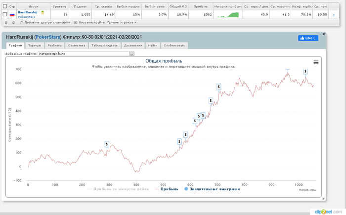346x215 pixels.
Task: Switch to the "Турниры" tab
Action: 35,45
